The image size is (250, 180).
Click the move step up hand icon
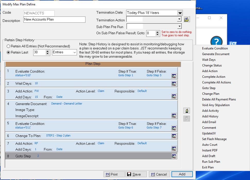187,111
